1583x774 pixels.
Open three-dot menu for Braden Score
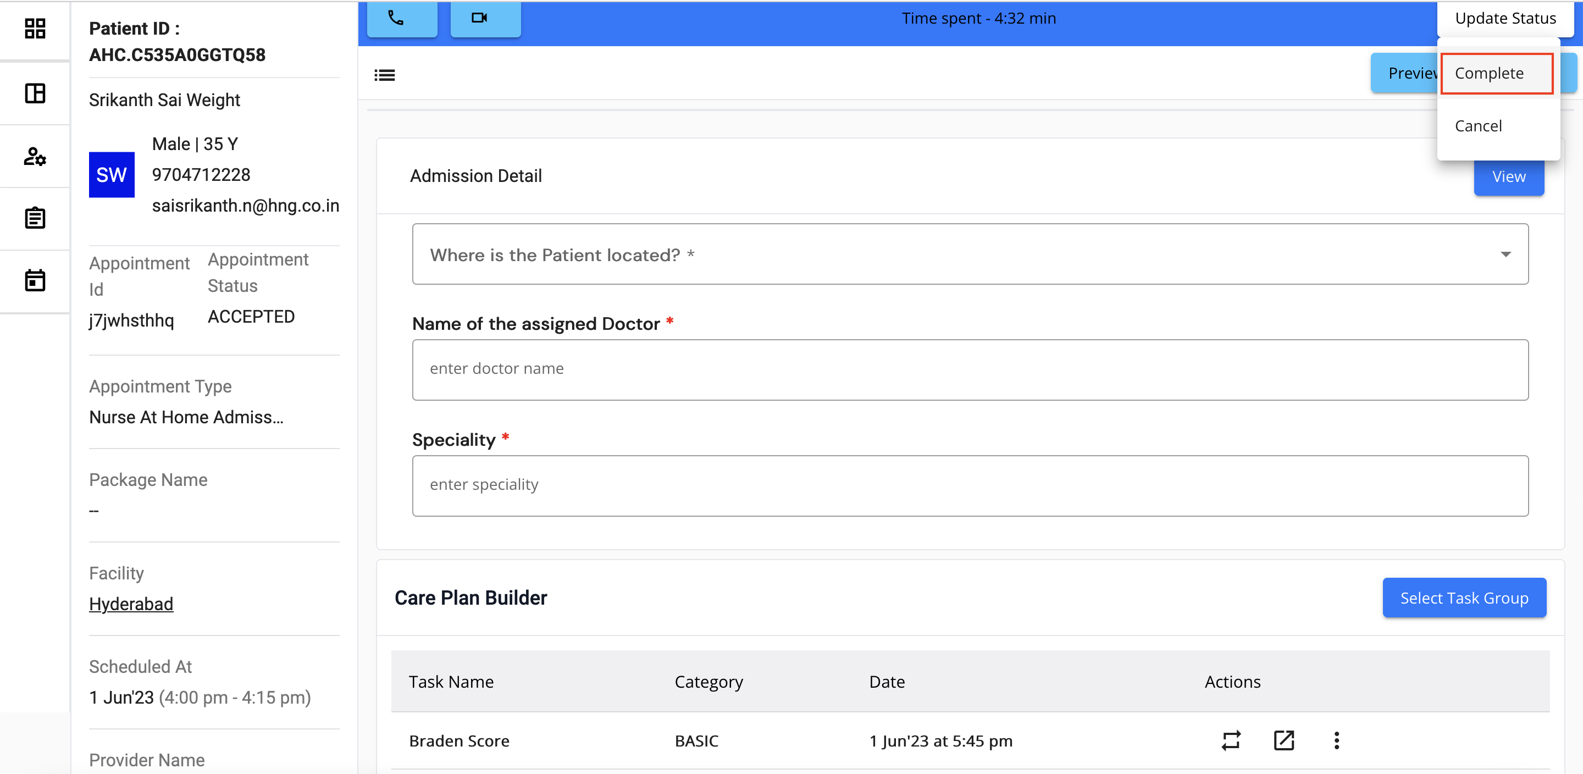1336,740
